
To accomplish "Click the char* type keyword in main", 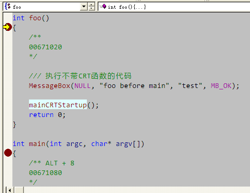I will tap(101, 144).
